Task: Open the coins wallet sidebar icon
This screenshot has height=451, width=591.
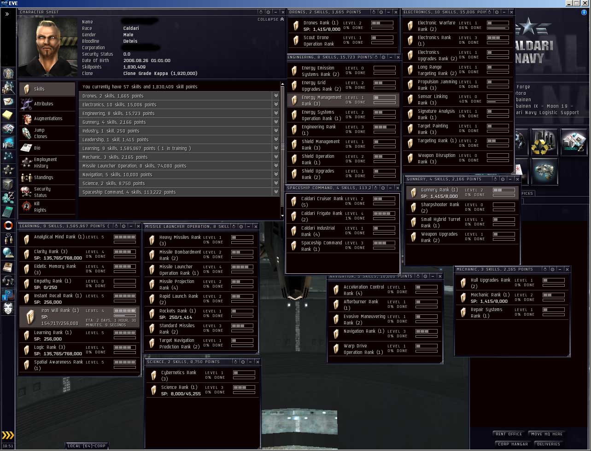Action: click(x=8, y=198)
